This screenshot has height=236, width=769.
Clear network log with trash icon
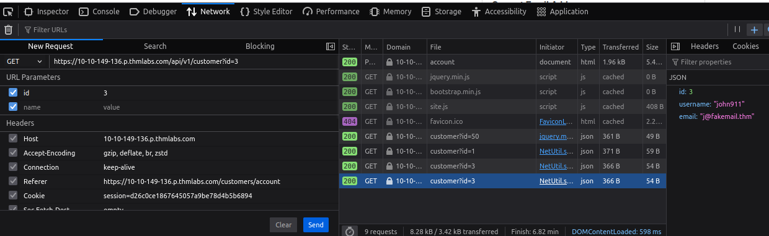point(8,29)
